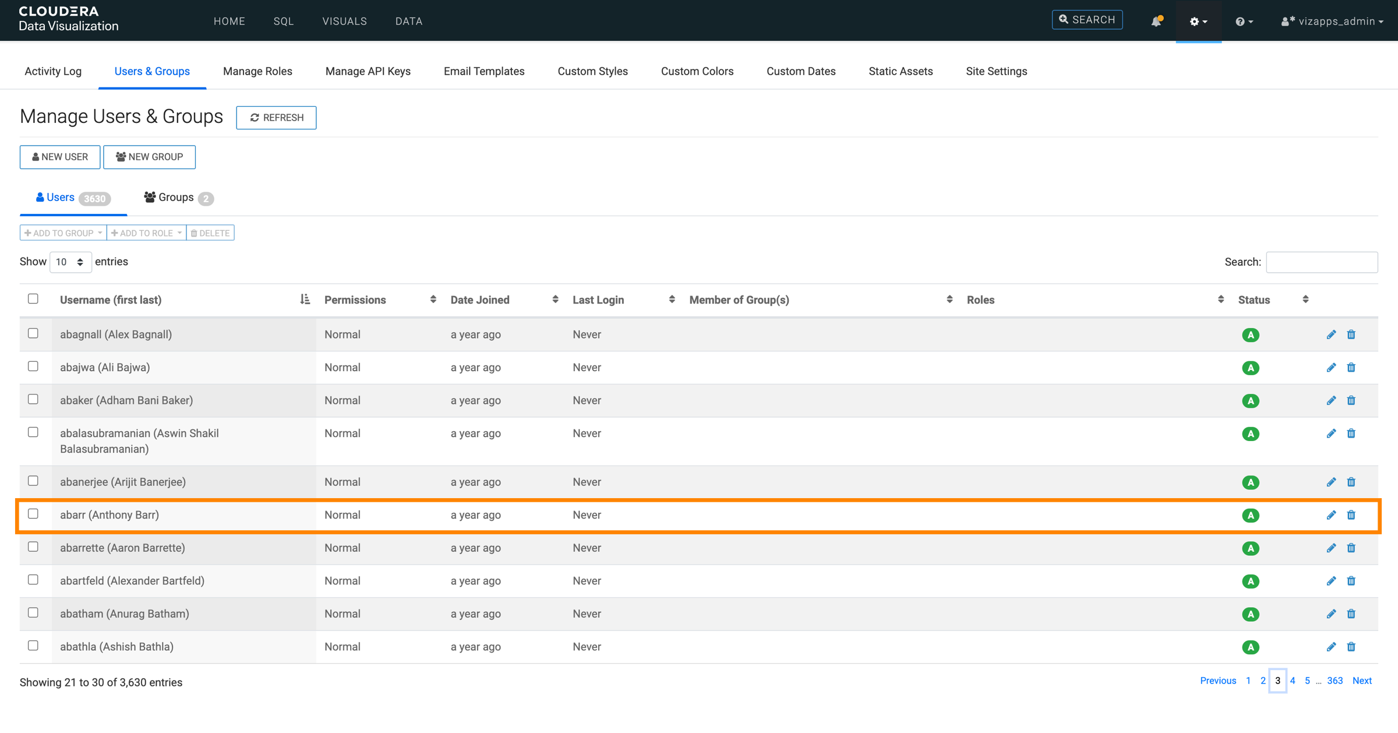Open the help question mark menu

point(1243,21)
